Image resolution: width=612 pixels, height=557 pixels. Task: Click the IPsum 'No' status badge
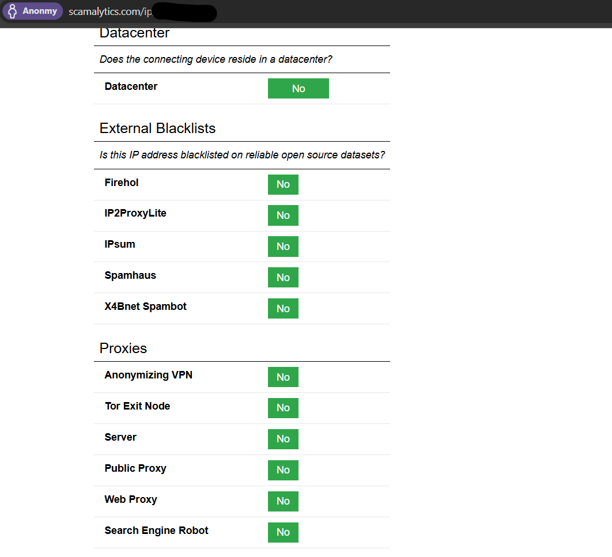click(283, 247)
